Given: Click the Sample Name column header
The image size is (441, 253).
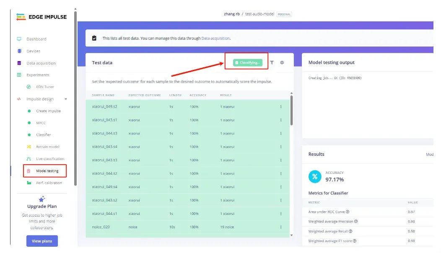Looking at the screenshot, I should tap(103, 95).
